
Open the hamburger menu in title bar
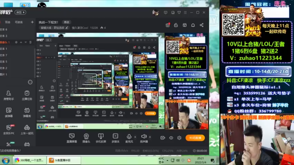coord(185,12)
